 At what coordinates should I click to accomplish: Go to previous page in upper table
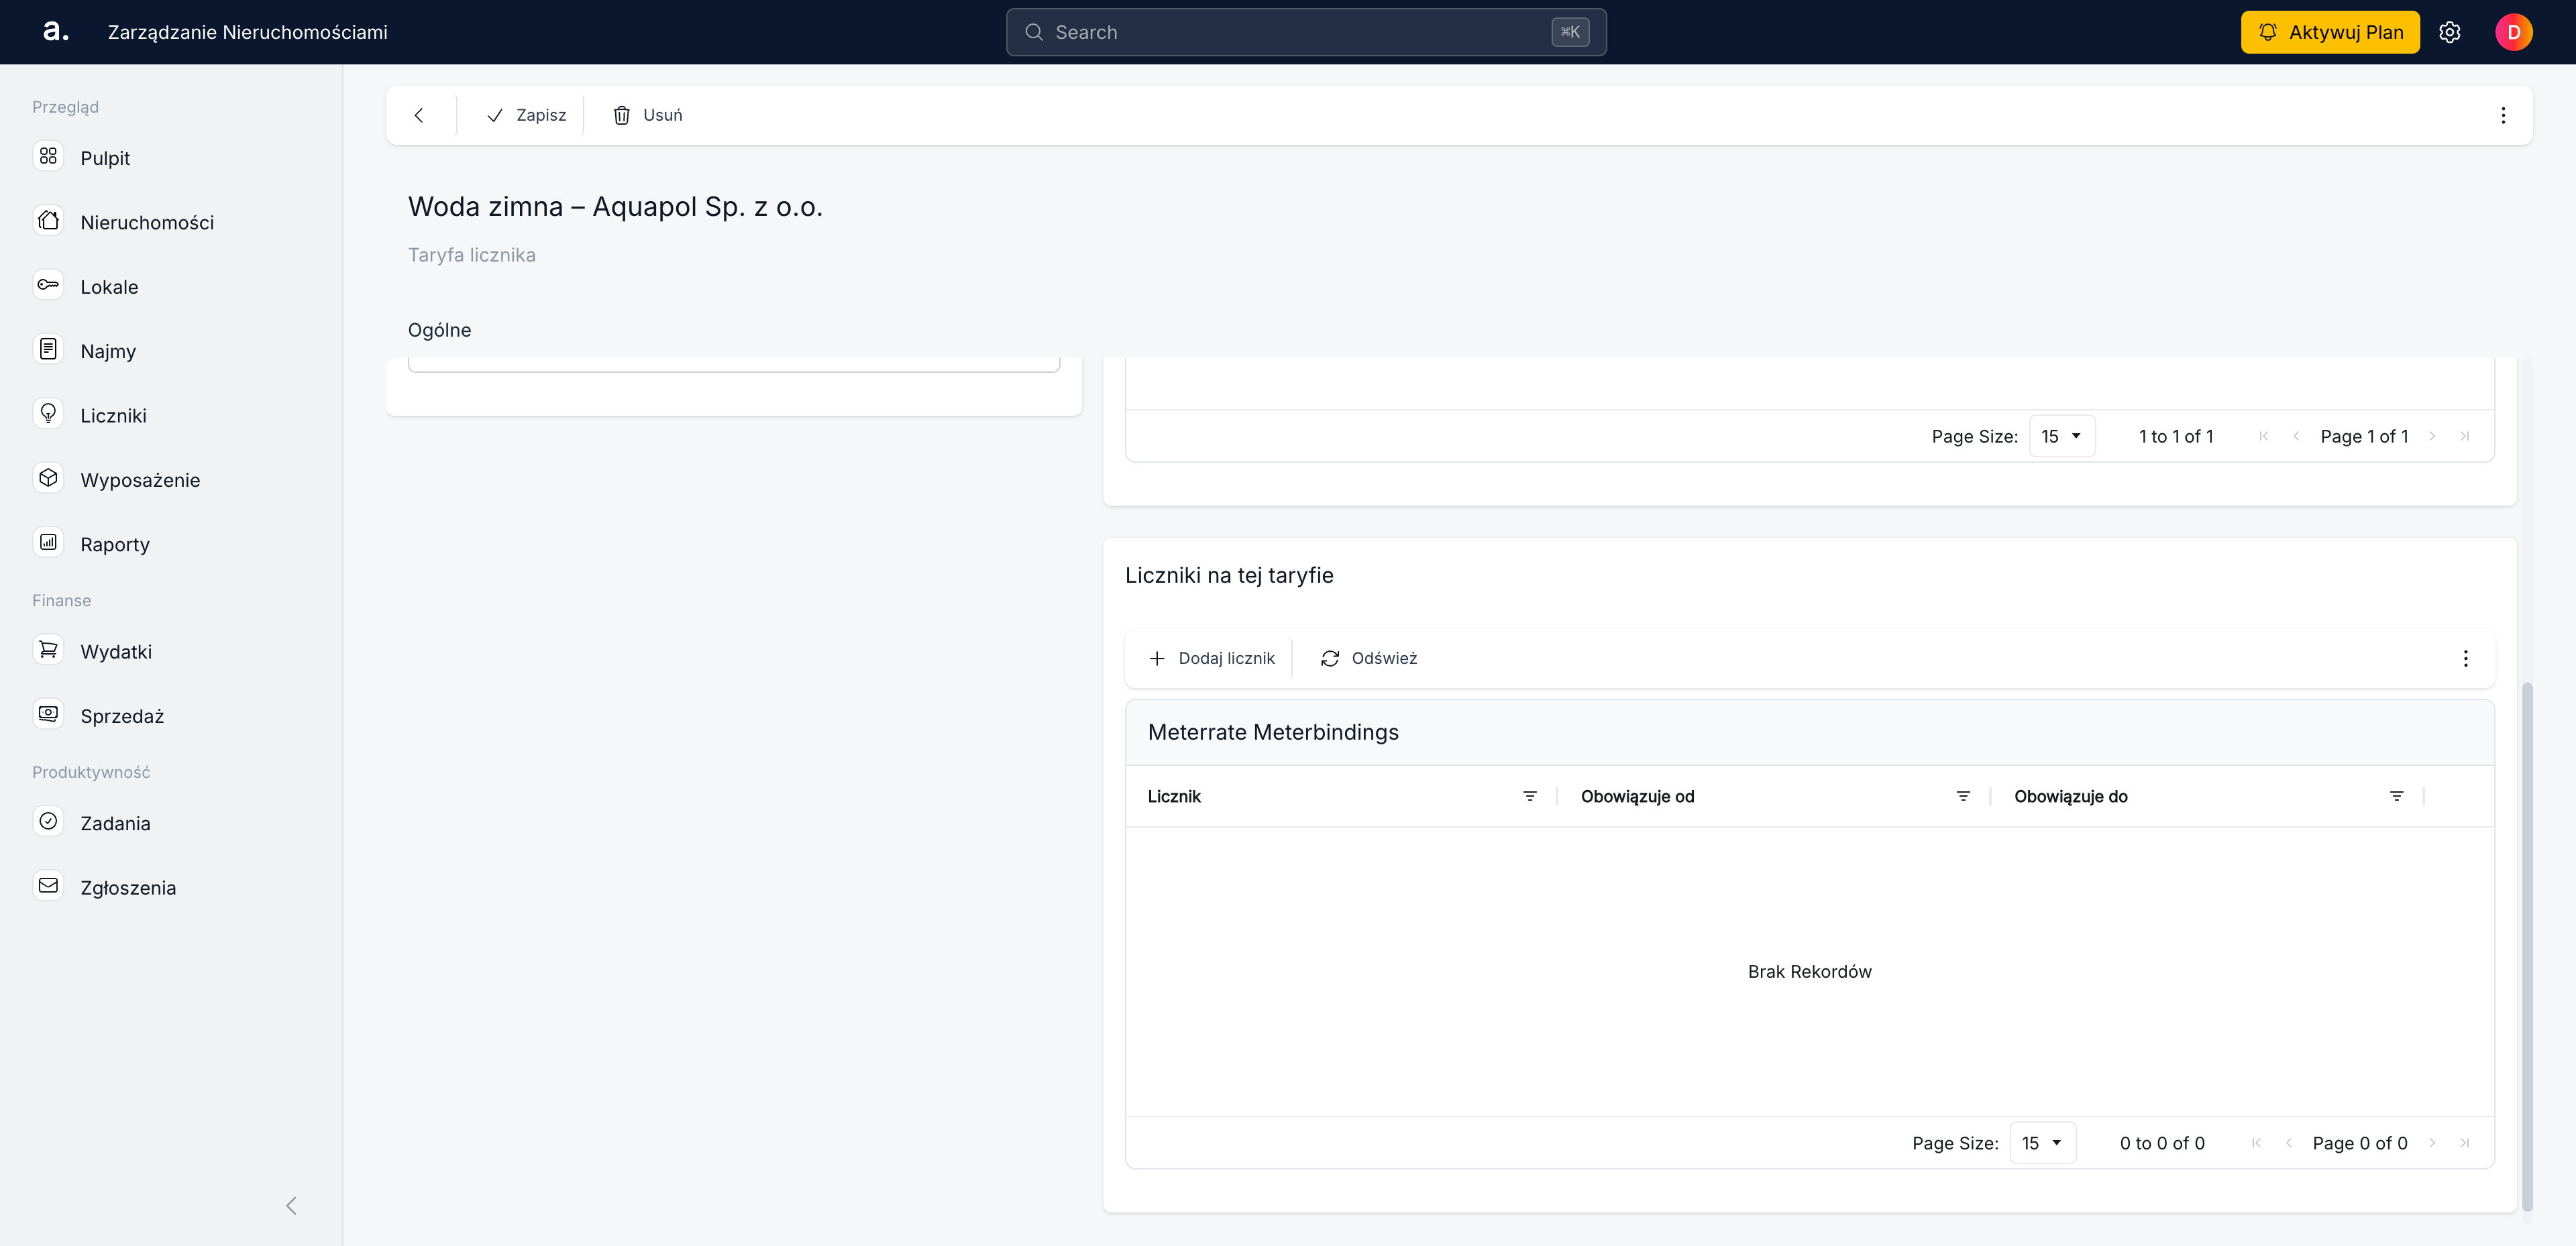[2296, 436]
